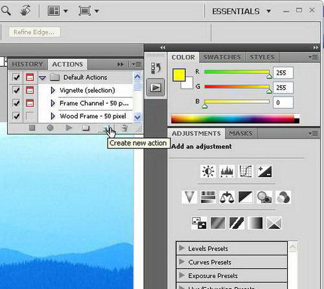The width and height of the screenshot is (324, 289).
Task: Add a Curves adjustment
Action: 246,171
